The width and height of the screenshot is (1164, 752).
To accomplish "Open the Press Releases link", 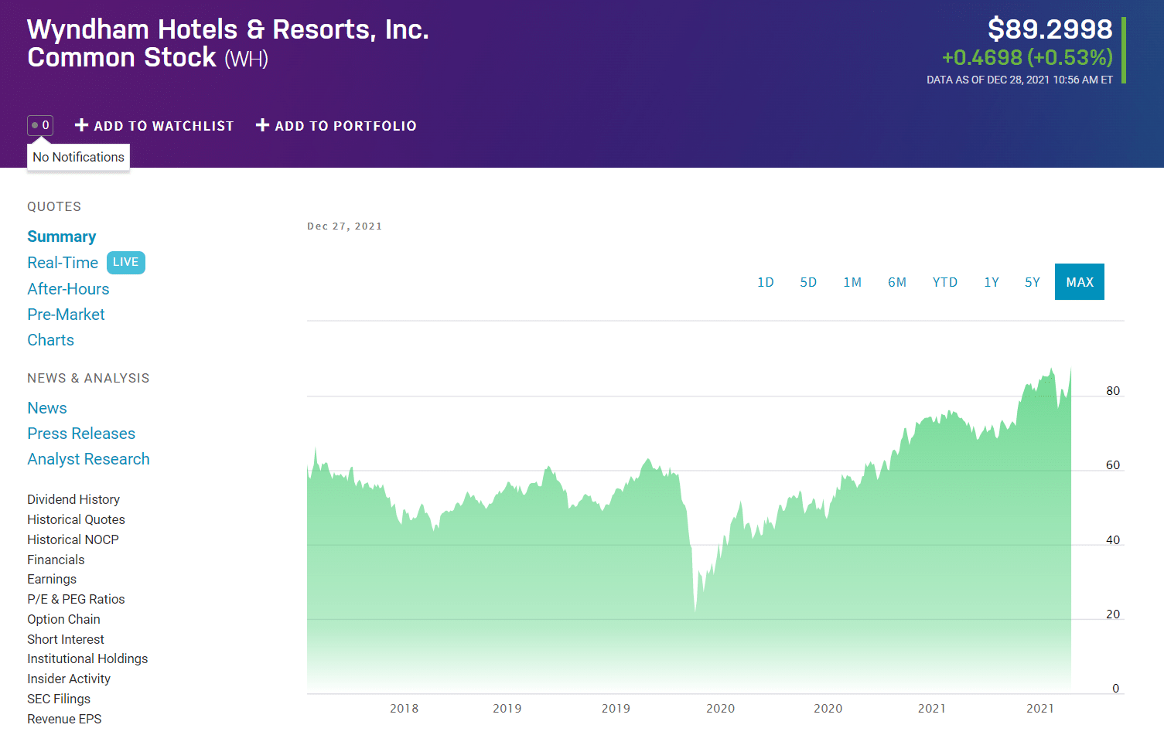I will [x=81, y=434].
